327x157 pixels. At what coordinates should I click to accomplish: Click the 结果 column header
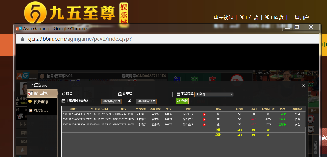188,109
